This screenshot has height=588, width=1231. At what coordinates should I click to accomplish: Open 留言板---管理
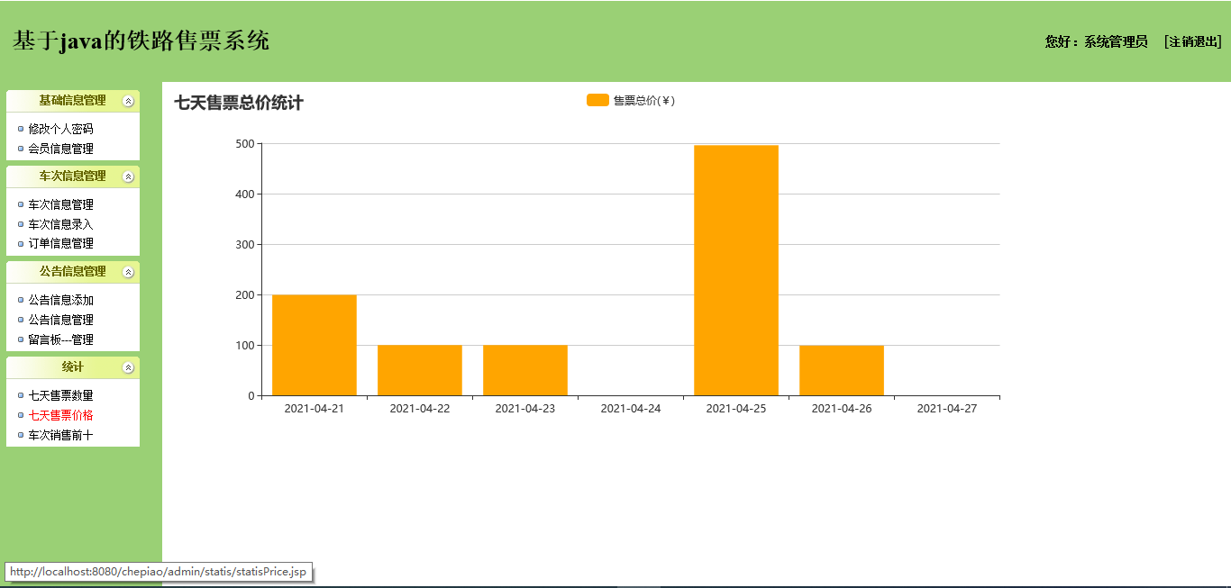click(60, 339)
